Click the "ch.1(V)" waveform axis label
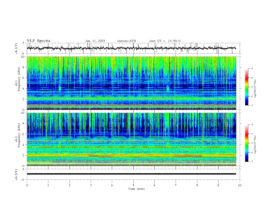The width and height of the screenshot is (270, 208). coord(16,48)
